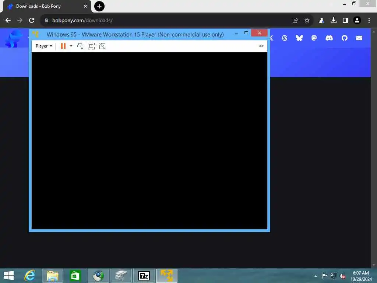
Task: Switch to the VMware Player taskbar icon
Action: pyautogui.click(x=167, y=276)
